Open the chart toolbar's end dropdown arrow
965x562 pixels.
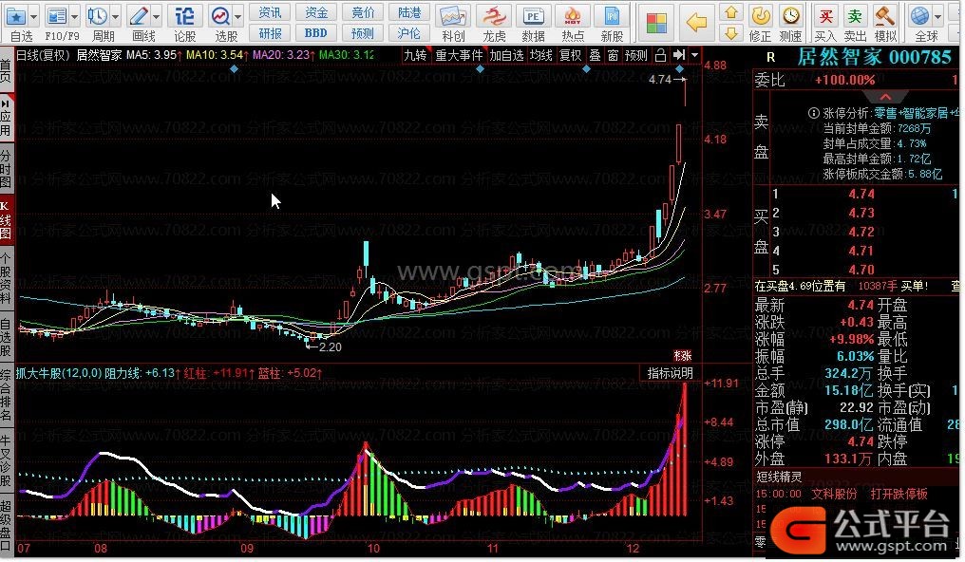pos(695,55)
